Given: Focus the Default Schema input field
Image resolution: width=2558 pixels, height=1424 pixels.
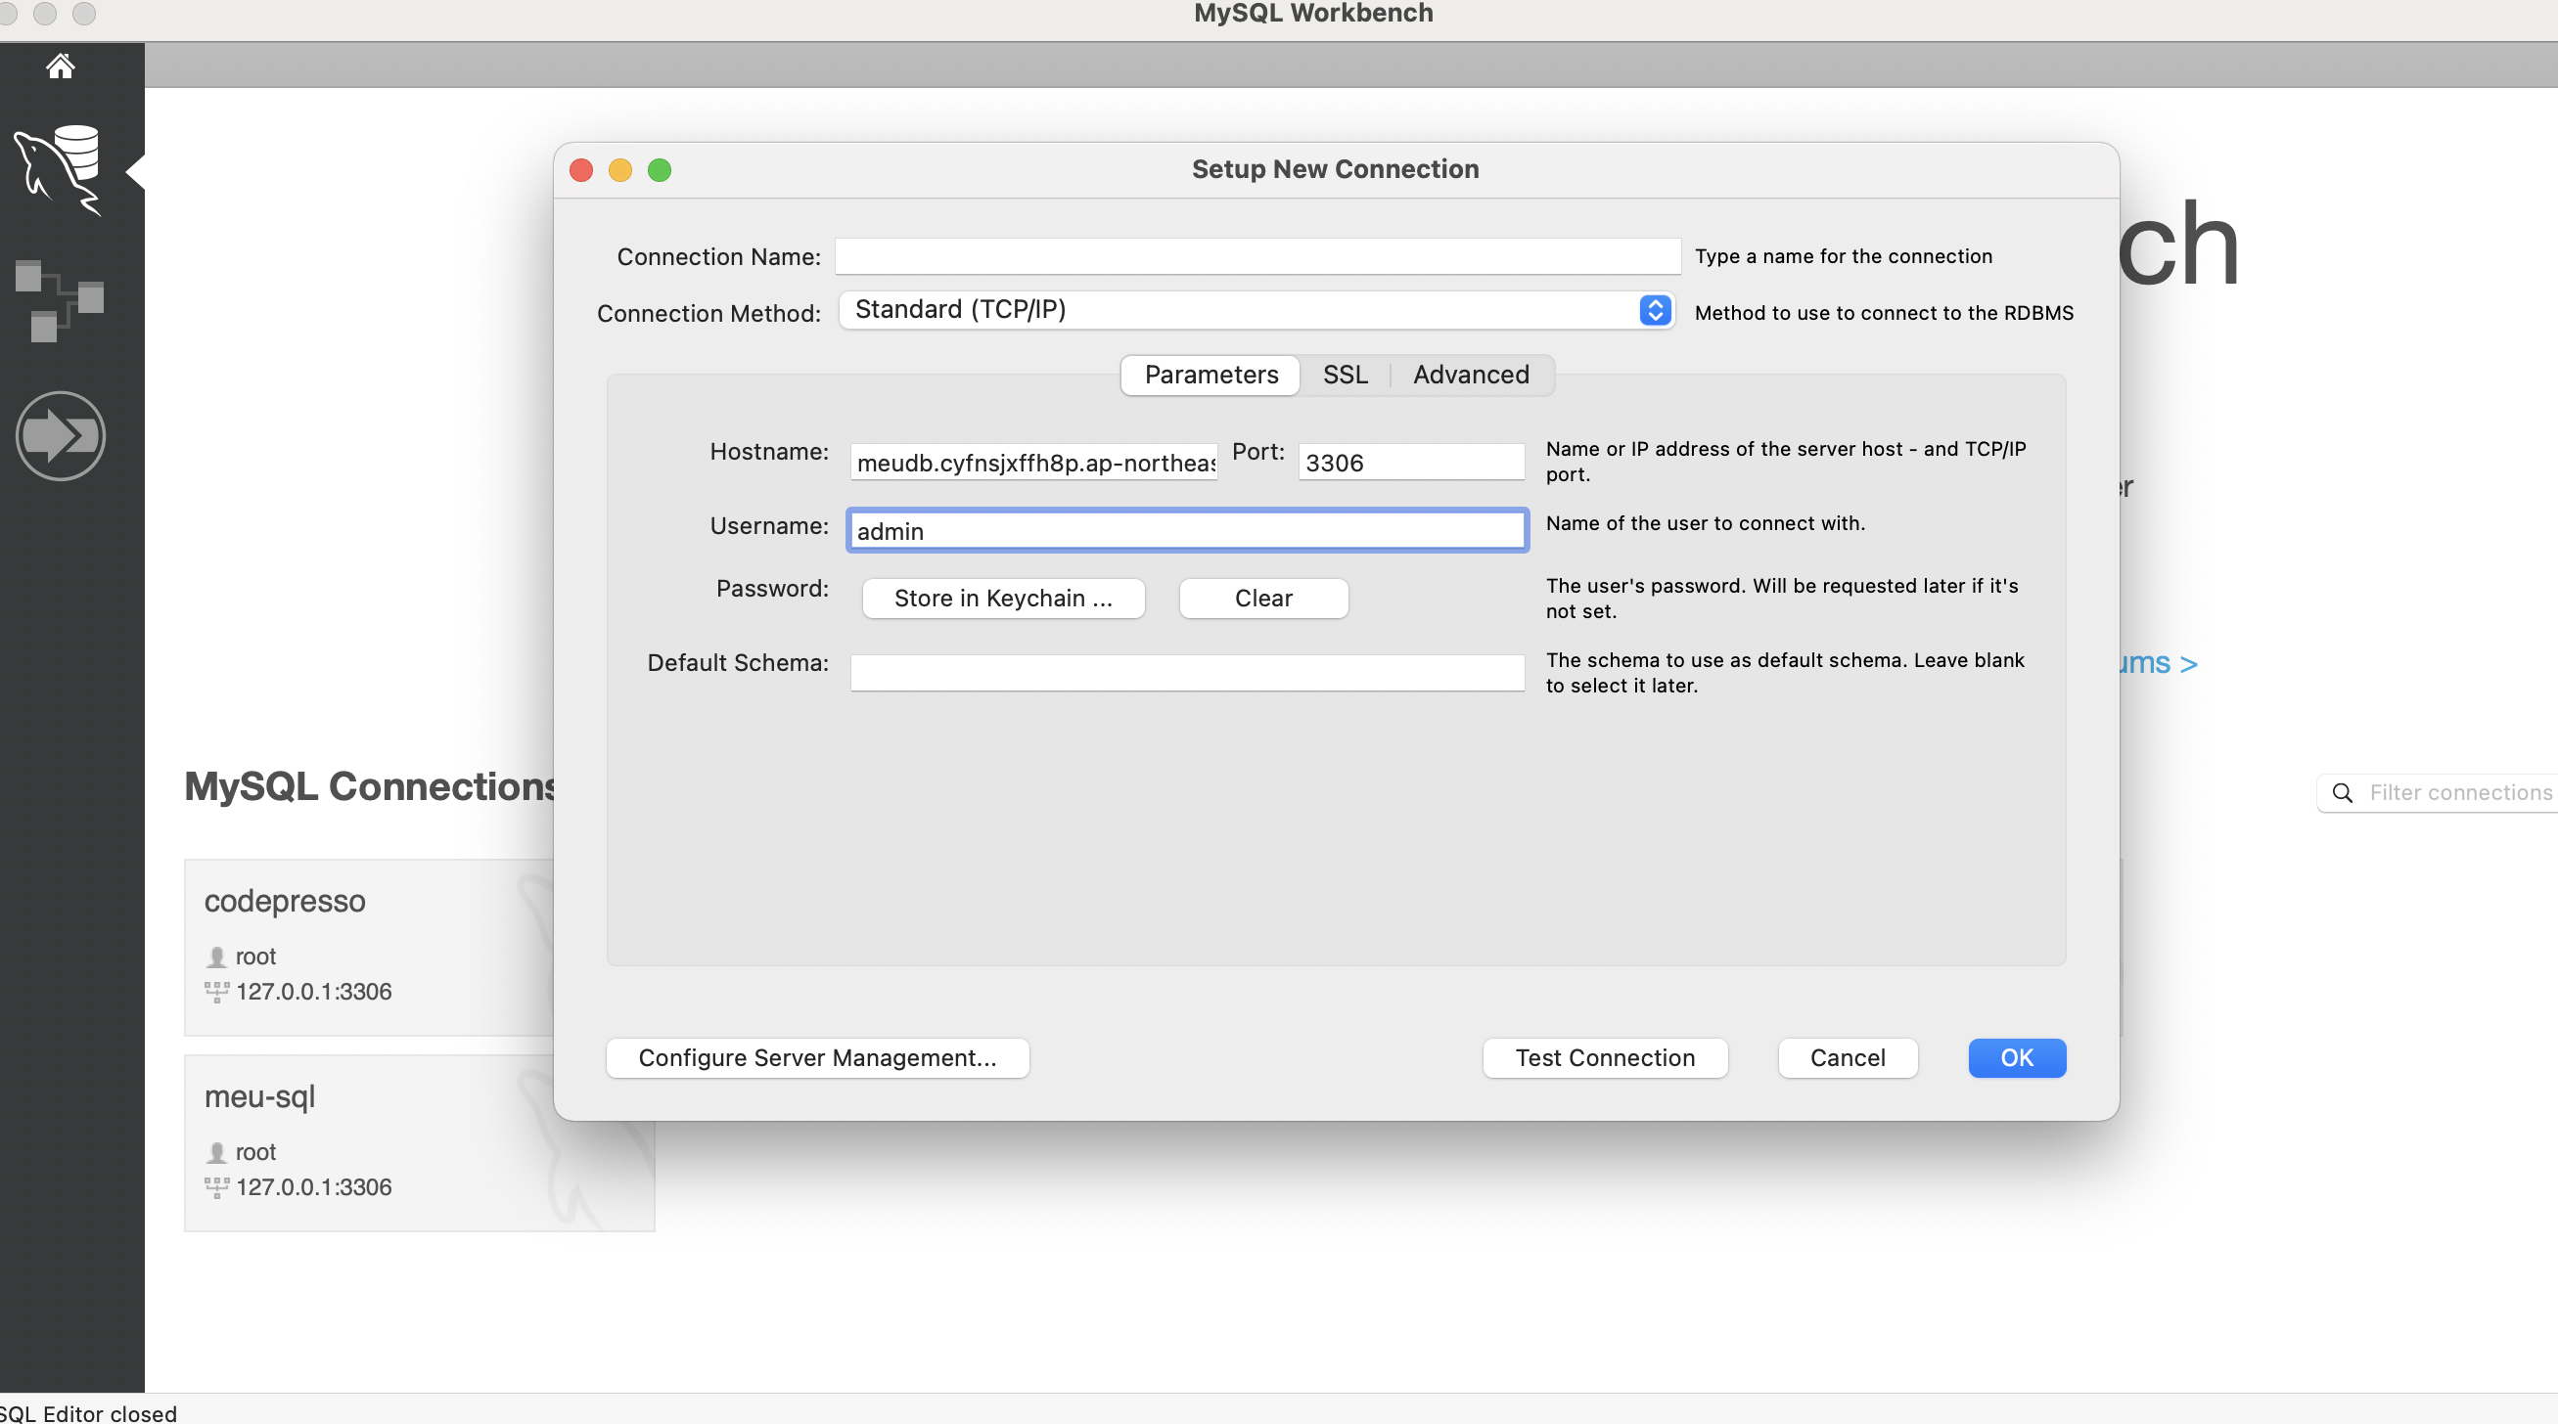Looking at the screenshot, I should tap(1187, 673).
